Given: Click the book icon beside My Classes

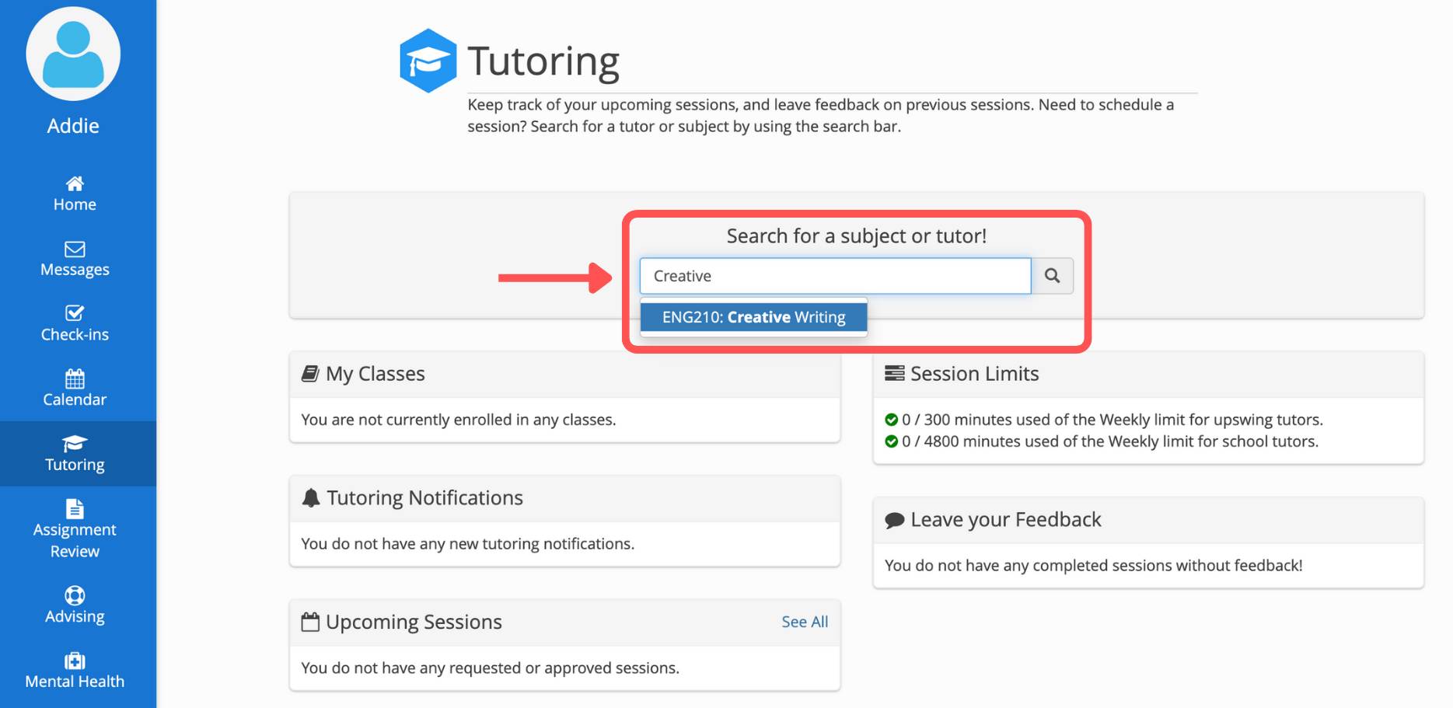Looking at the screenshot, I should pos(310,373).
